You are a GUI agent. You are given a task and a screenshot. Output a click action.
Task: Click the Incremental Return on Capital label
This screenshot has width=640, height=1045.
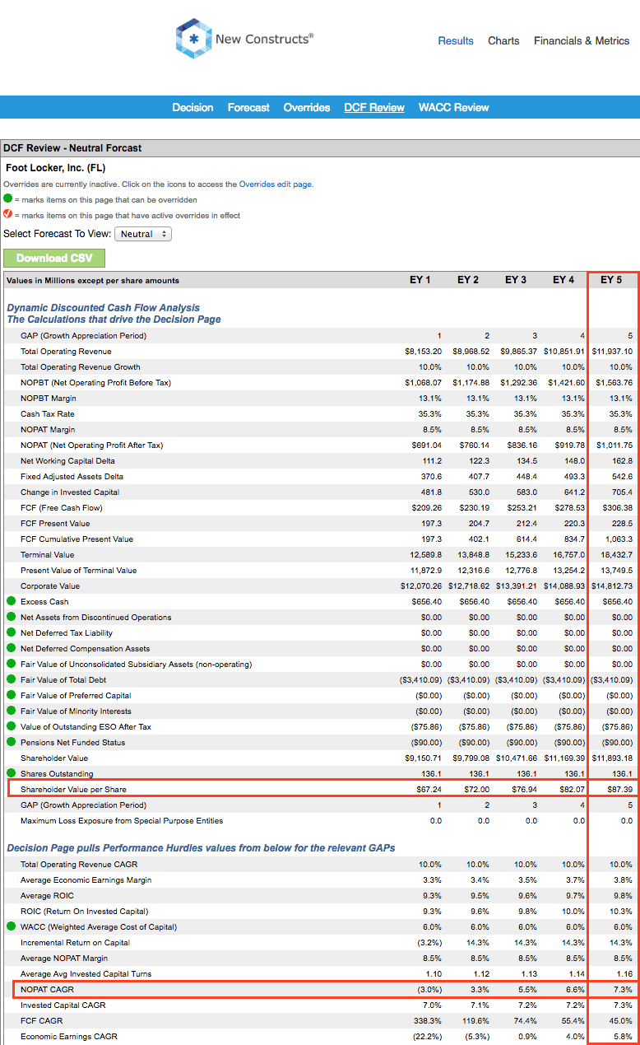pos(76,943)
